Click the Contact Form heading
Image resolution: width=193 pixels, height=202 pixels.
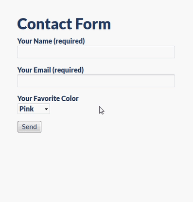pyautogui.click(x=64, y=24)
